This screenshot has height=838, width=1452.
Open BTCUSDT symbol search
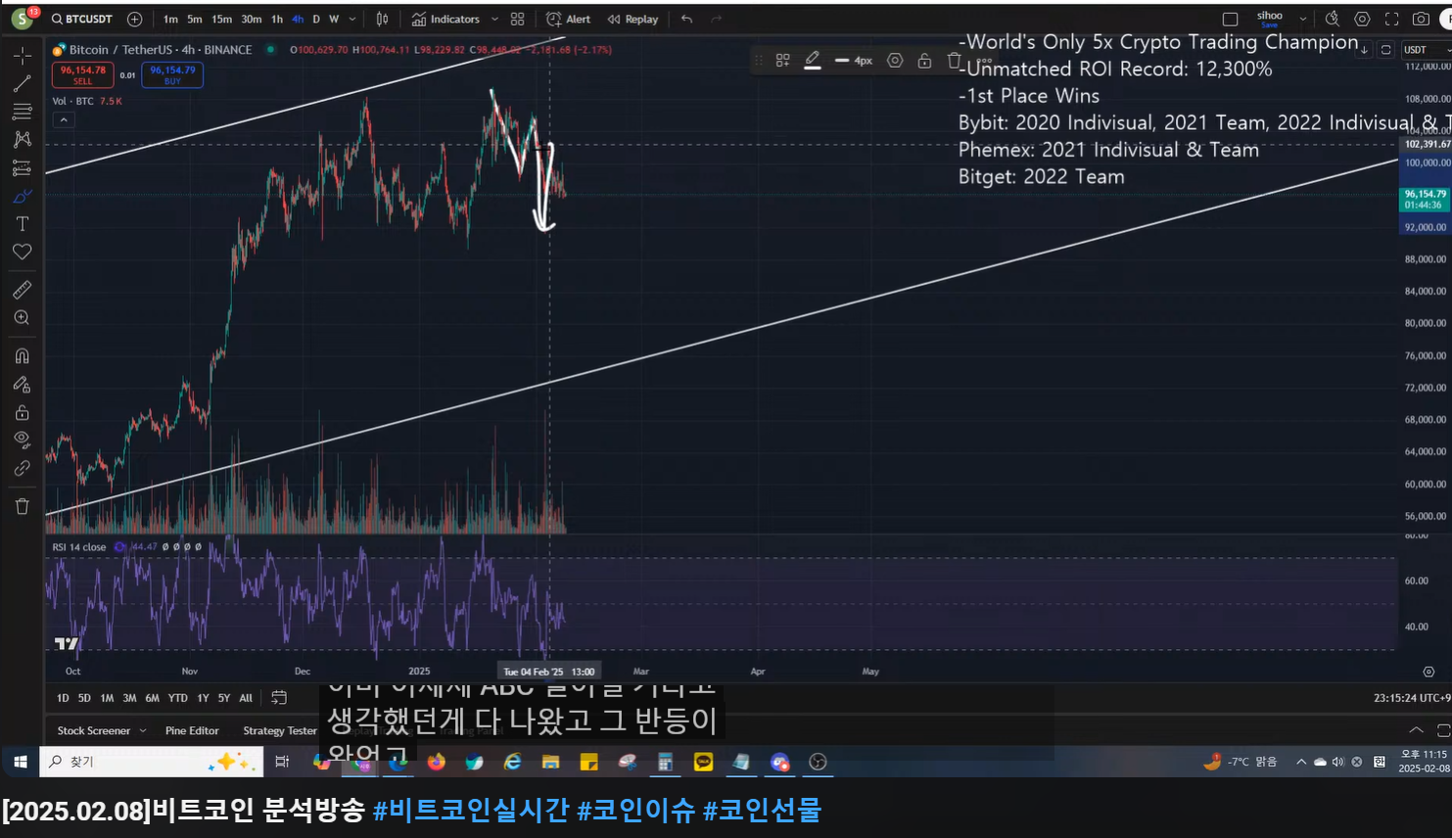coord(82,19)
